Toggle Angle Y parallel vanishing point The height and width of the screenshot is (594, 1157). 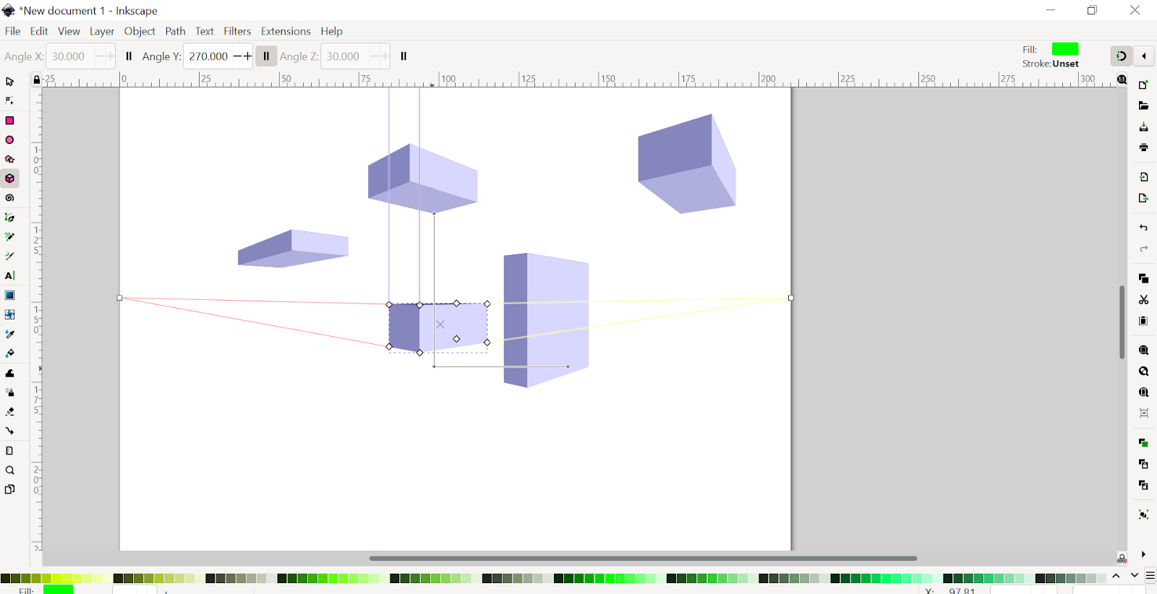point(266,56)
